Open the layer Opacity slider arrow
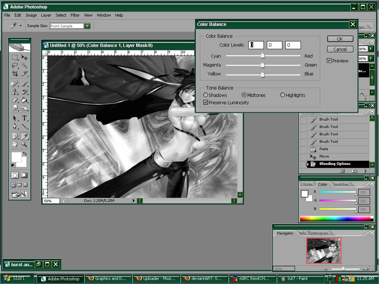 [x=370, y=49]
